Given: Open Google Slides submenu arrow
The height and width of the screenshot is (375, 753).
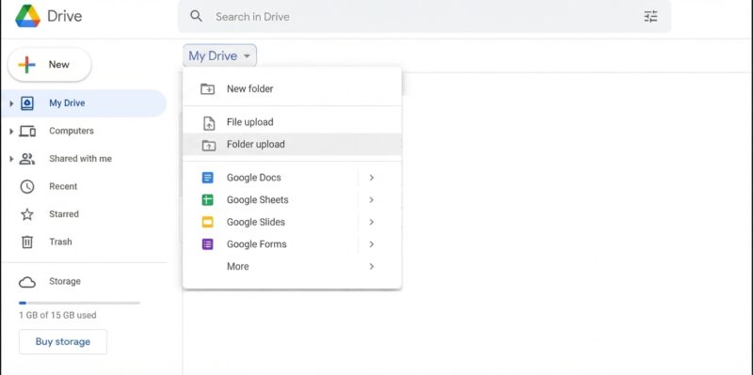Looking at the screenshot, I should [371, 222].
